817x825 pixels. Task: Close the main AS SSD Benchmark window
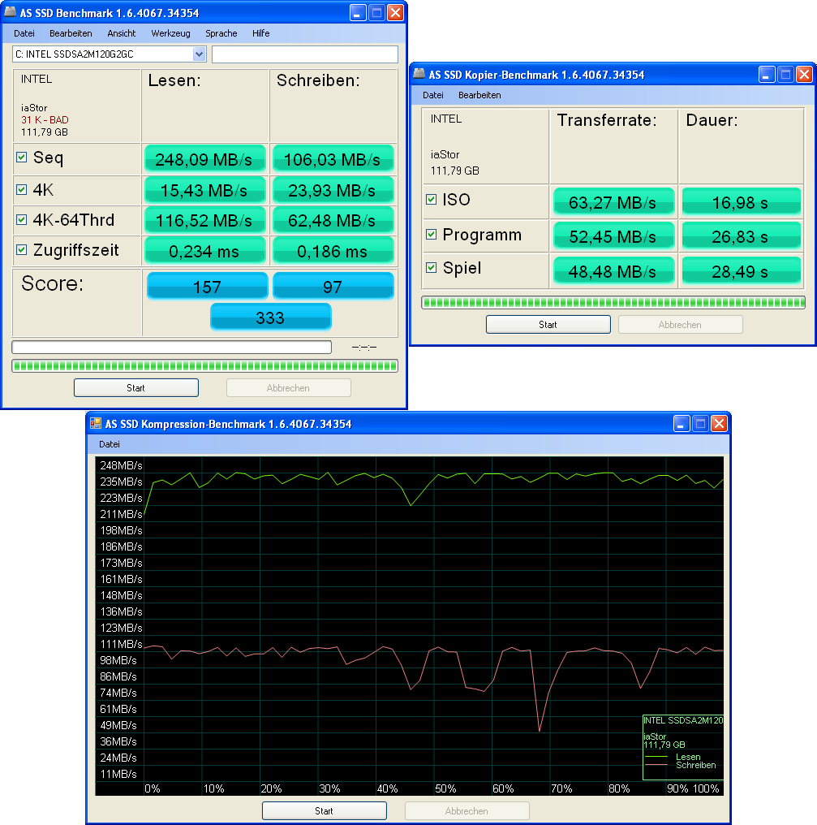[395, 13]
